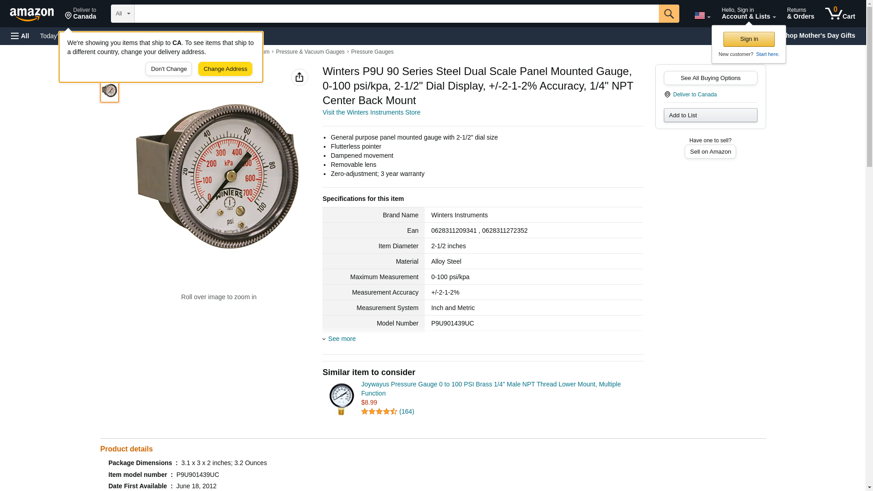Click the yellow Sign in button
The width and height of the screenshot is (873, 491).
click(x=748, y=39)
